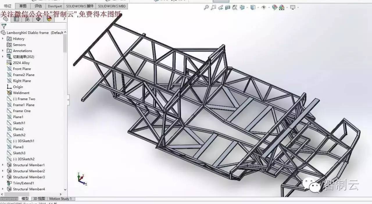
Task: Expand Structural Member2 feature
Action: point(3,171)
